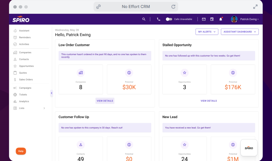View details for Stalled Opportunity
This screenshot has width=272, height=161.
209,101
